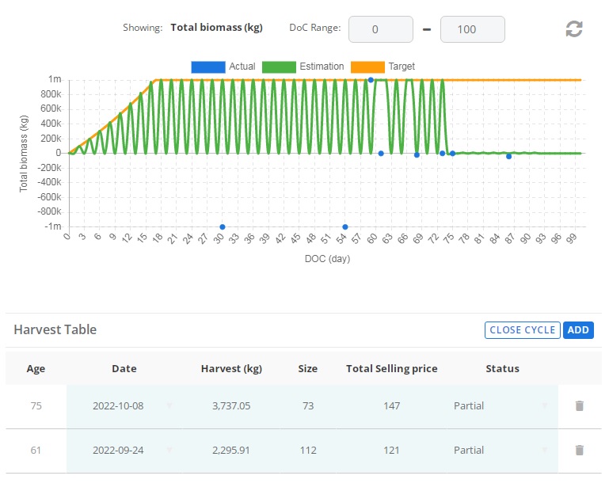Click the Total Selling price column header

click(391, 368)
